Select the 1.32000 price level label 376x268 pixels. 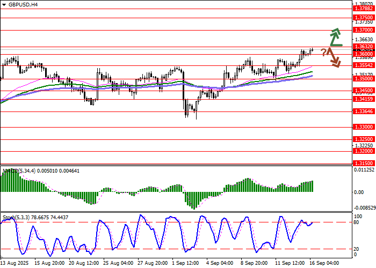(x=364, y=151)
